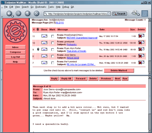Open the Tasks menu
The image size is (152, 133).
click(x=51, y=7)
